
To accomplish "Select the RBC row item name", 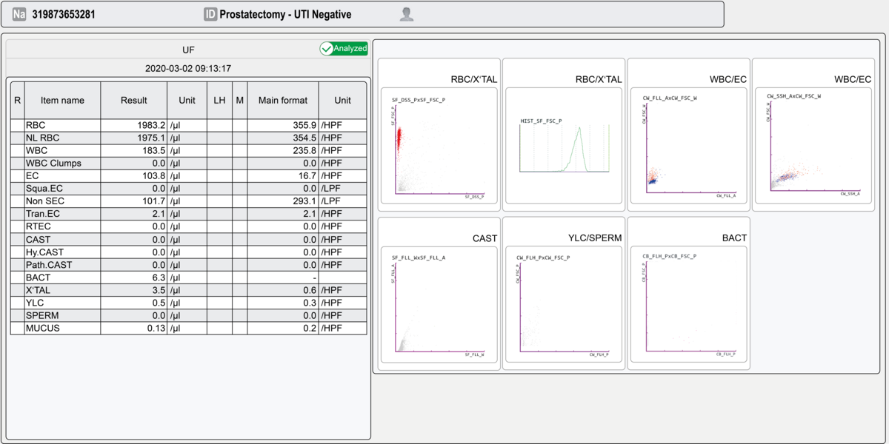I will click(36, 126).
